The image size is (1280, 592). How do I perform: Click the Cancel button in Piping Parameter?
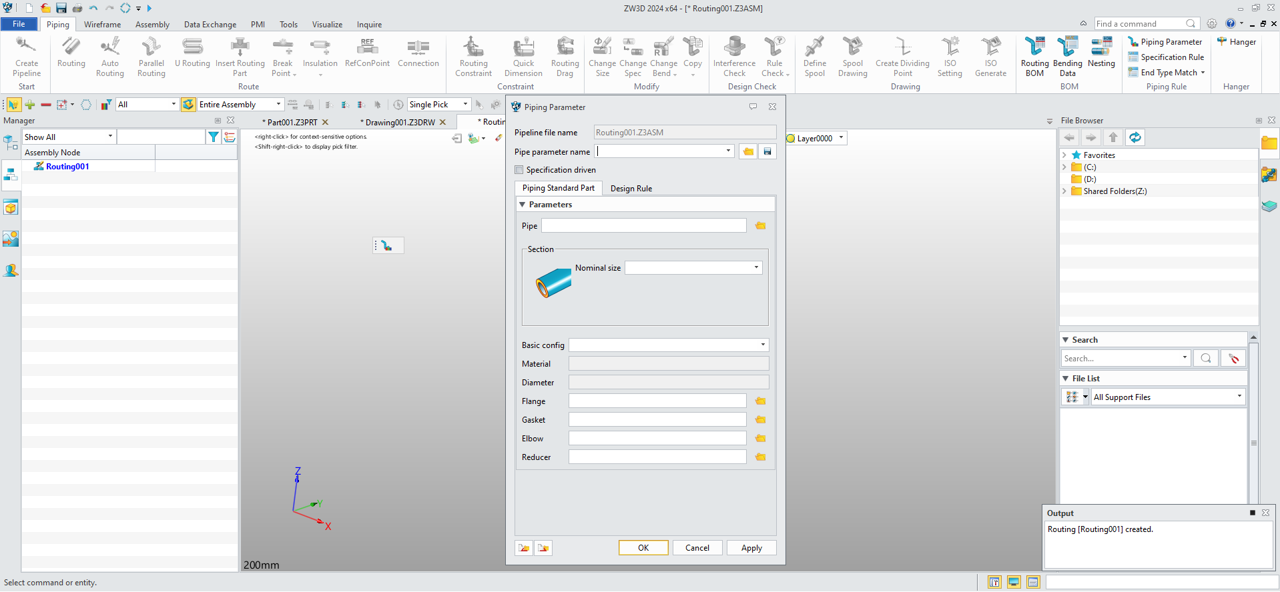(x=697, y=548)
